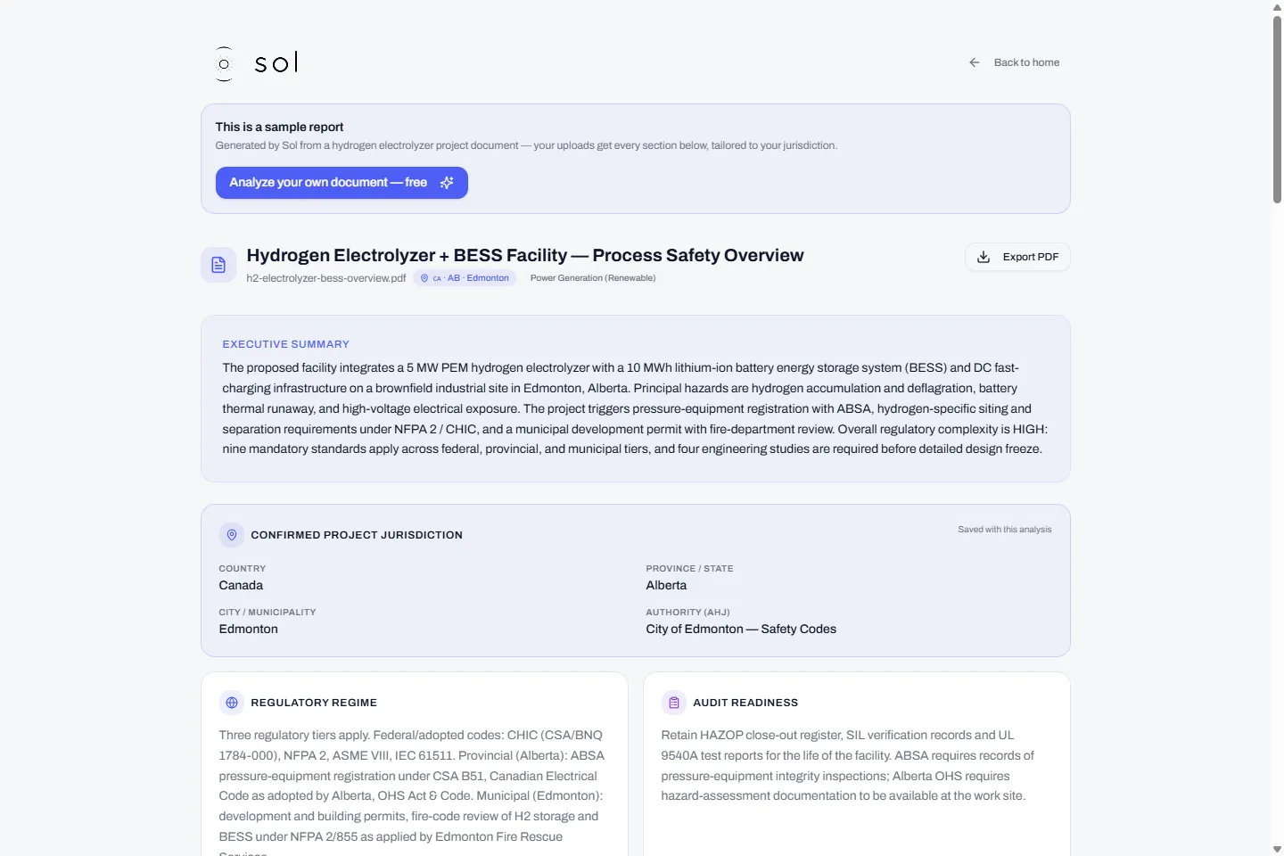Click the City of Edmonton — Safety Codes authority value

[741, 630]
